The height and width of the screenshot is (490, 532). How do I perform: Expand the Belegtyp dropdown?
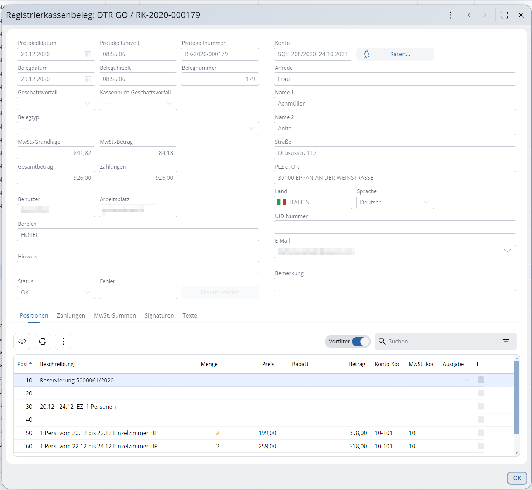coord(251,128)
